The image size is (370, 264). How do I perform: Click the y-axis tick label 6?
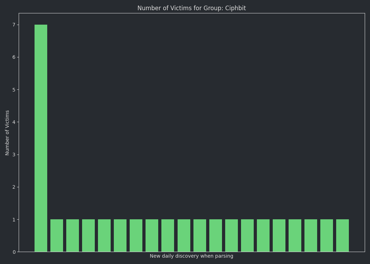[x=14, y=57]
